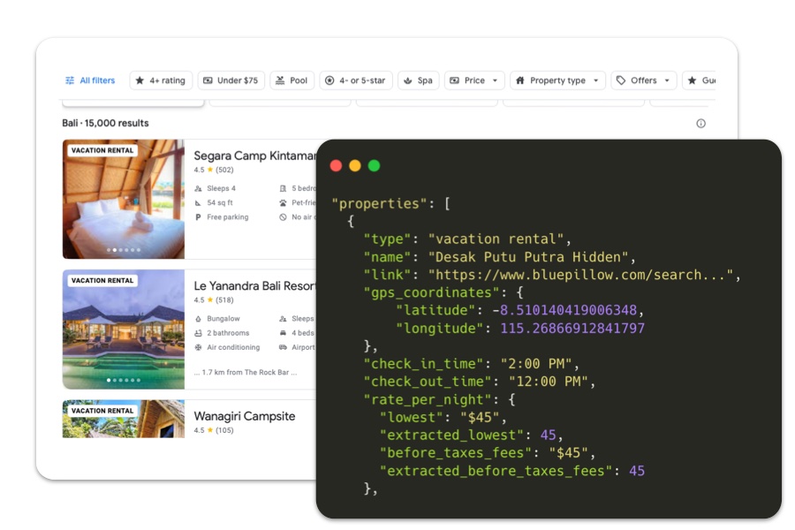The height and width of the screenshot is (530, 795).
Task: Expand the Property type dropdown
Action: [x=557, y=80]
